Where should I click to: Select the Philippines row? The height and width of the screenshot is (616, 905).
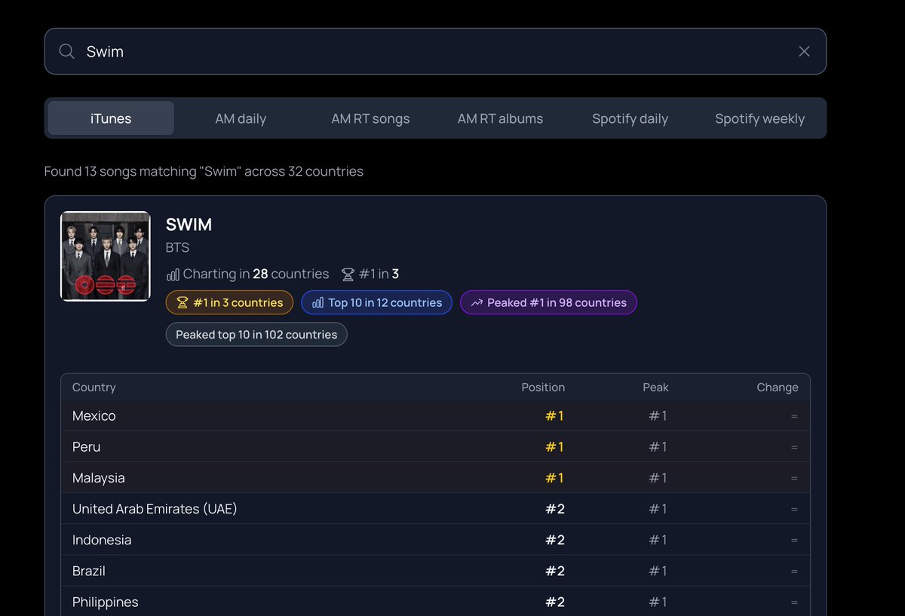click(x=435, y=601)
